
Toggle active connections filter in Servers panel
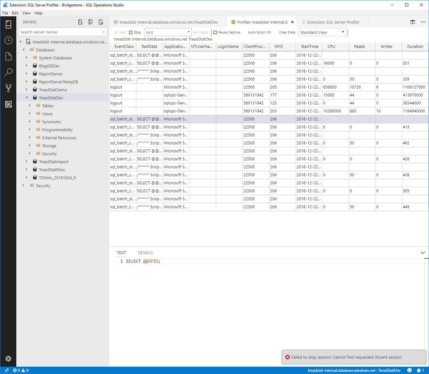pos(101,22)
